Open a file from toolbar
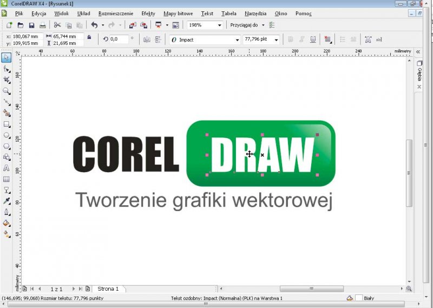This screenshot has width=433, height=308. click(21, 25)
